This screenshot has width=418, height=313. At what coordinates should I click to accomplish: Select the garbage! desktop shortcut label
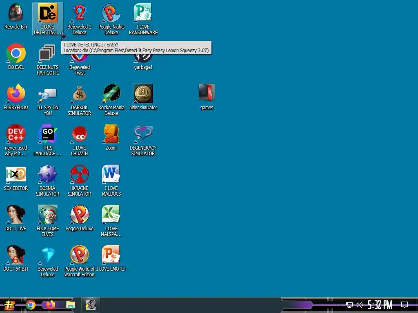(x=143, y=67)
